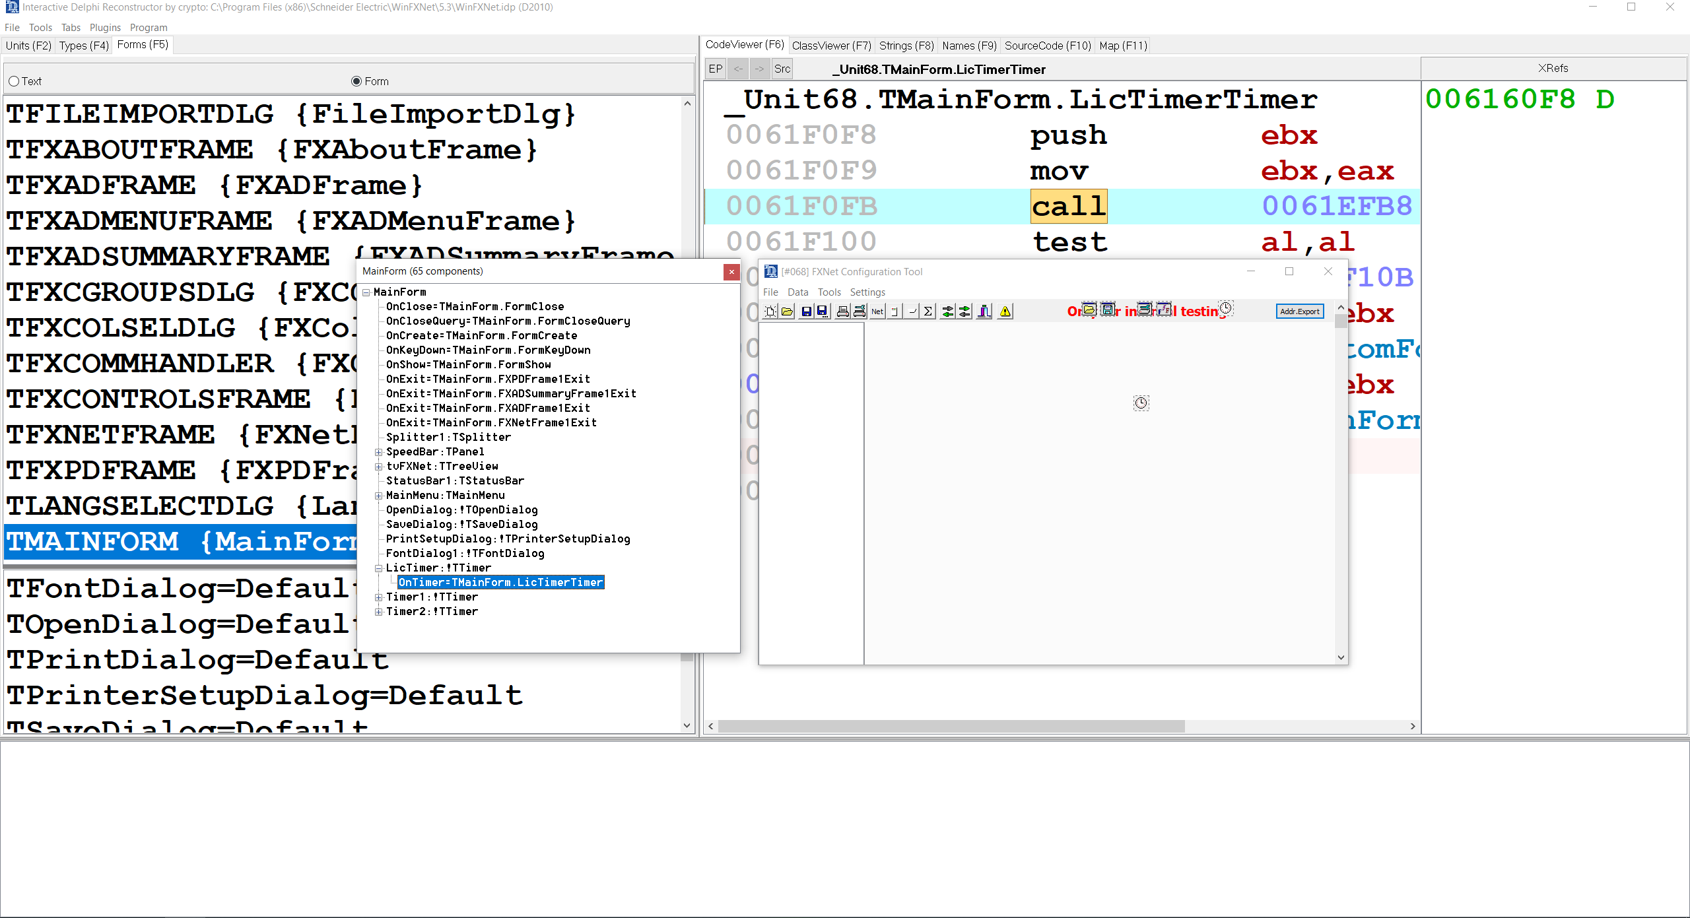Click the call instruction at 0061F0FB
Screen dimensions: 1690x918
point(1068,207)
